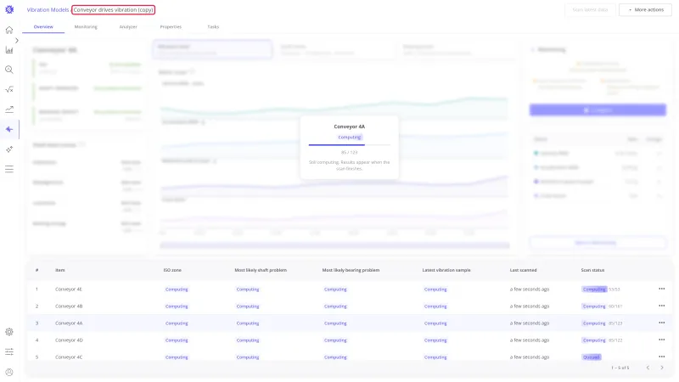Viewport: 679px width, 382px height.
Task: Open the square-root formula icon
Action: coord(9,89)
